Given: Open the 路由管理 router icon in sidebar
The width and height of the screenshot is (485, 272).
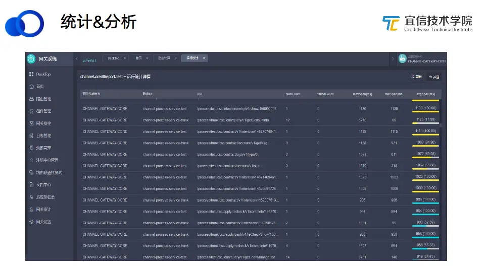Looking at the screenshot, I should click(x=31, y=99).
